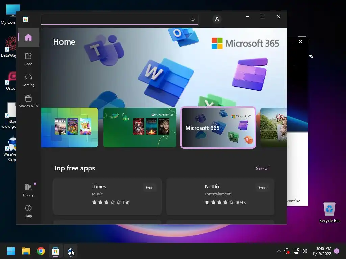Open the PC Game Pass banner
Screen dimensions: 346x259
coord(140,127)
